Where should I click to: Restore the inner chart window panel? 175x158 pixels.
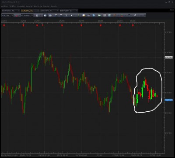(171, 10)
